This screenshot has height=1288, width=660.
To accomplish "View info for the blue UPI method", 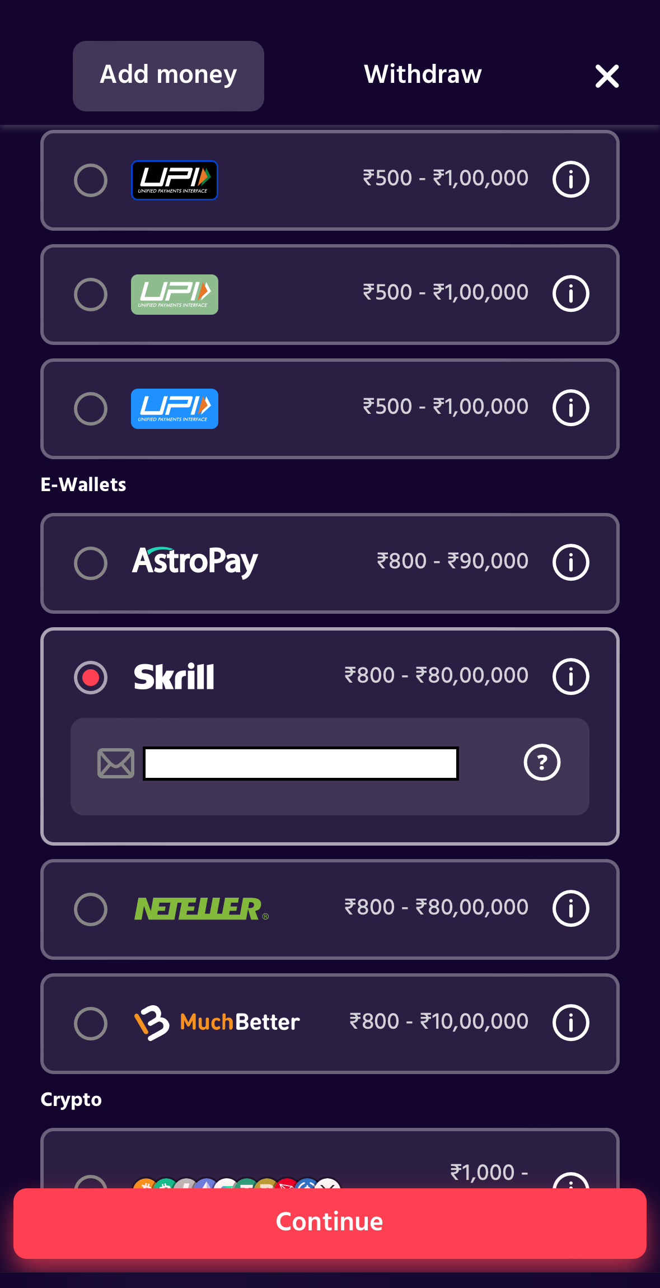I will [x=570, y=408].
